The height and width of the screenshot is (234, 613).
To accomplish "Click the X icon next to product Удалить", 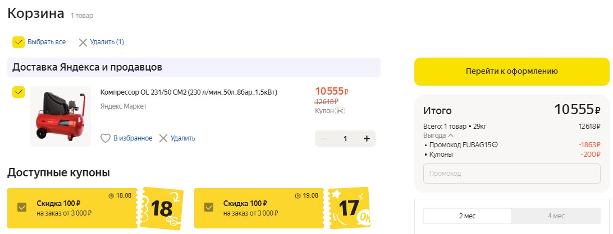I will click(163, 138).
